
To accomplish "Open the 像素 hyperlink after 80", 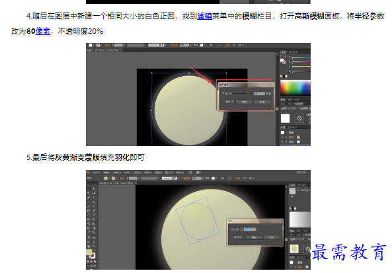I will click(x=43, y=31).
